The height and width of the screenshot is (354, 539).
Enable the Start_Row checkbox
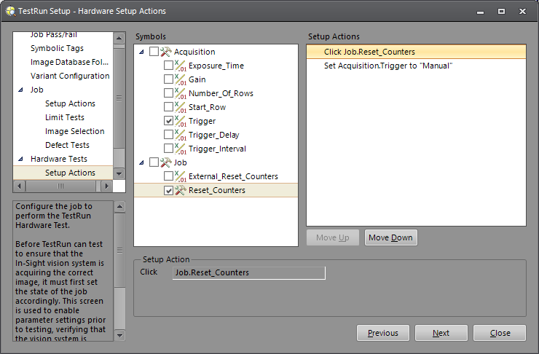coord(169,107)
